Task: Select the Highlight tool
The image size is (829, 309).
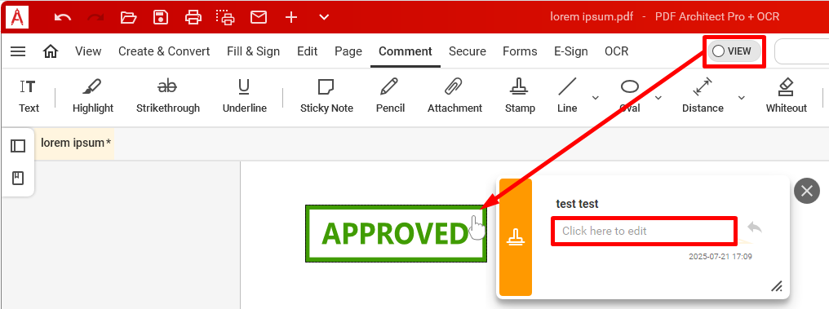Action: (92, 95)
